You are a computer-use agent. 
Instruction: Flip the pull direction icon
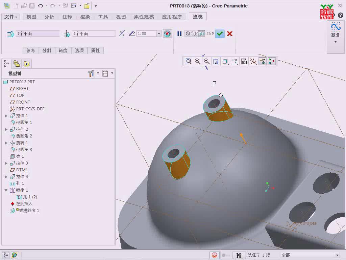(122, 34)
